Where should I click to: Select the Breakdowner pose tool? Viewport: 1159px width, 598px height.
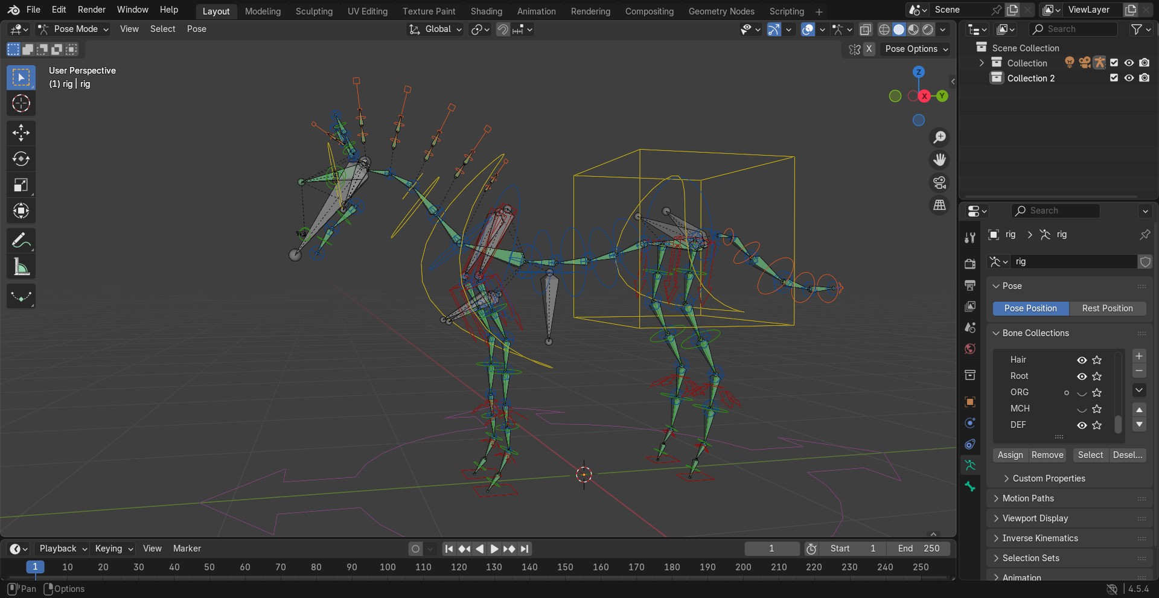[x=21, y=296]
